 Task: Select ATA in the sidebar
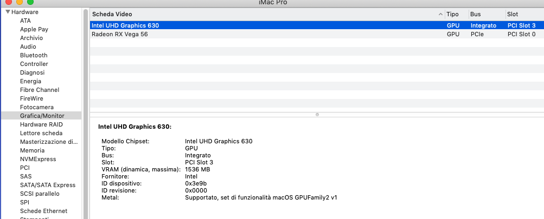coord(25,21)
